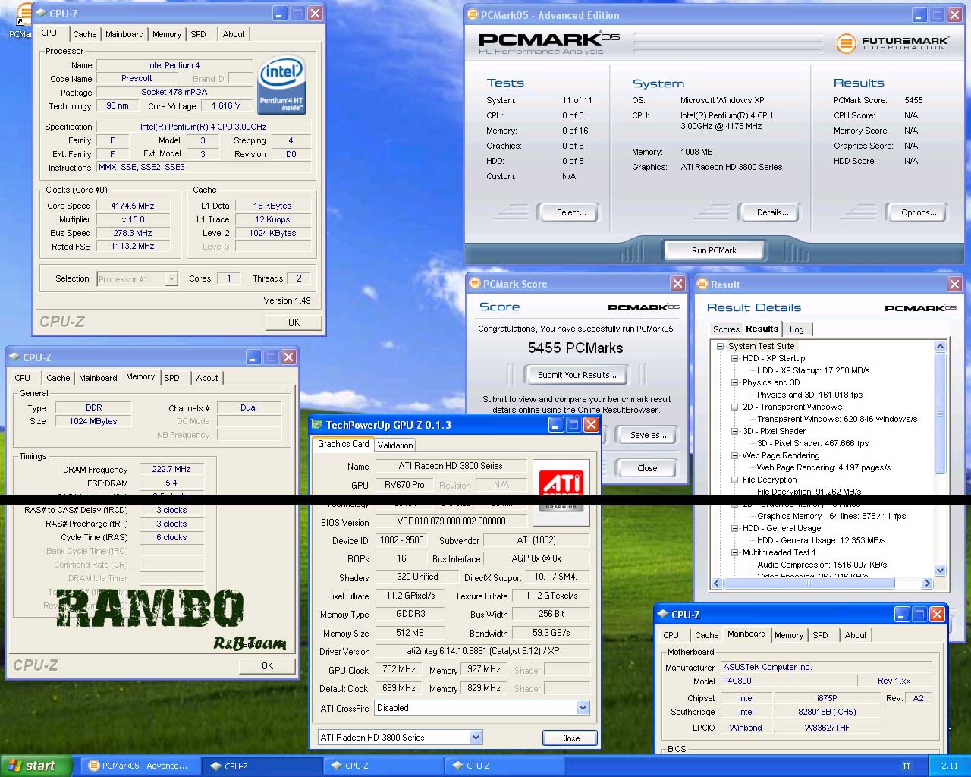Image resolution: width=971 pixels, height=777 pixels.
Task: Click Result tree horizontal scroll left arrow
Action: click(717, 584)
